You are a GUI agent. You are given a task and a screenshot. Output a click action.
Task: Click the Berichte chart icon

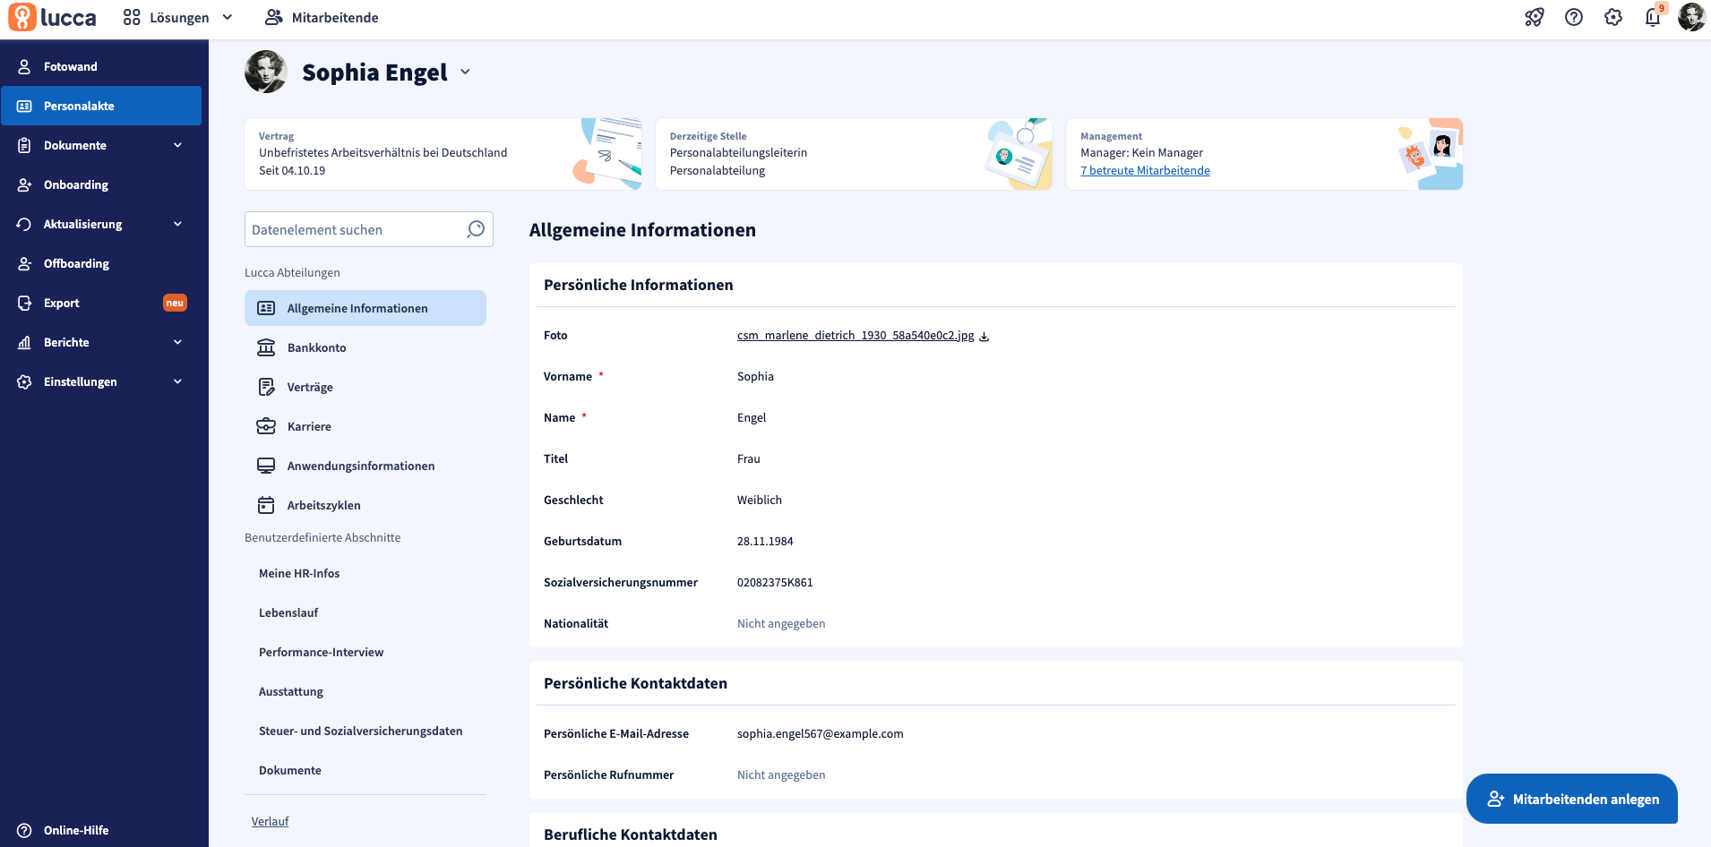point(24,342)
